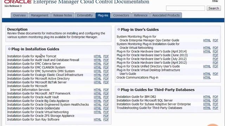This screenshot has width=225, height=126.
Task: Open PDF for Hardware User's Guide July 2012
Action: tap(216, 59)
